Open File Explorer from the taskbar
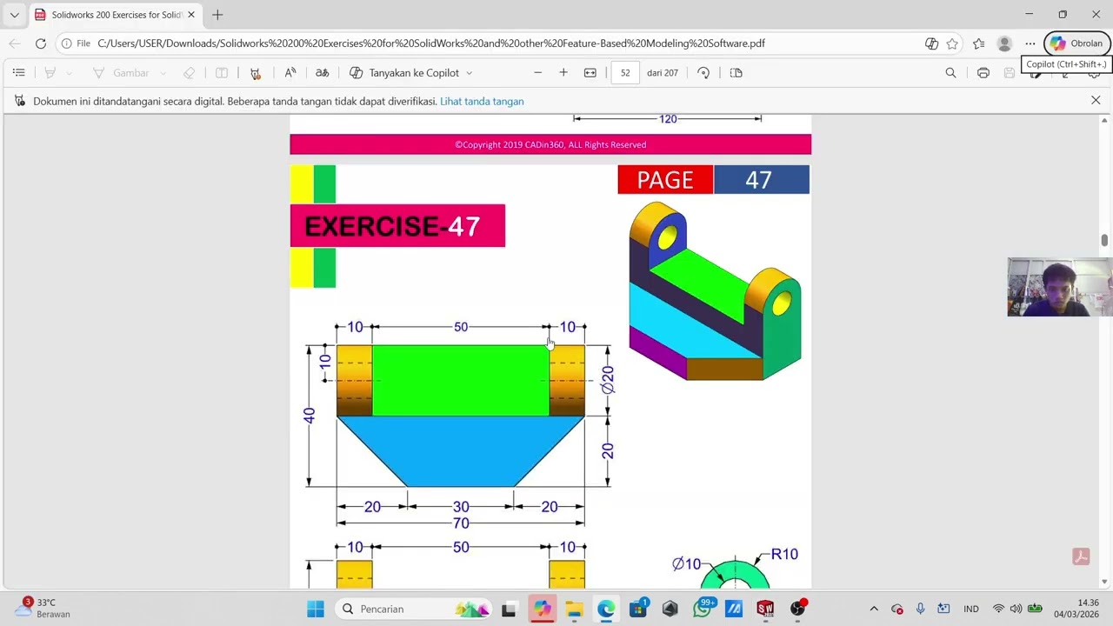This screenshot has height=626, width=1113. coord(574,609)
